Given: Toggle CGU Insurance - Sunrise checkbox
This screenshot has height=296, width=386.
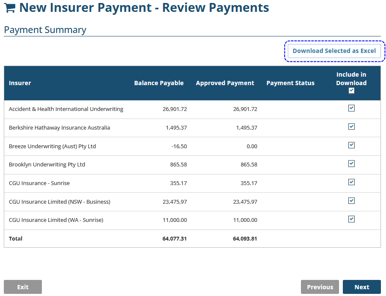Looking at the screenshot, I should (x=351, y=182).
